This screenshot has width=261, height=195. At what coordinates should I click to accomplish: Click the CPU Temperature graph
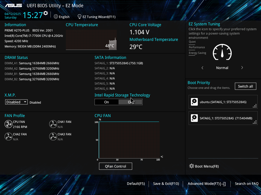pyautogui.click(x=91, y=40)
